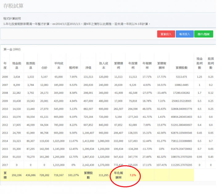
Task: Select the 2006 year cell
Action: [x=5, y=77]
